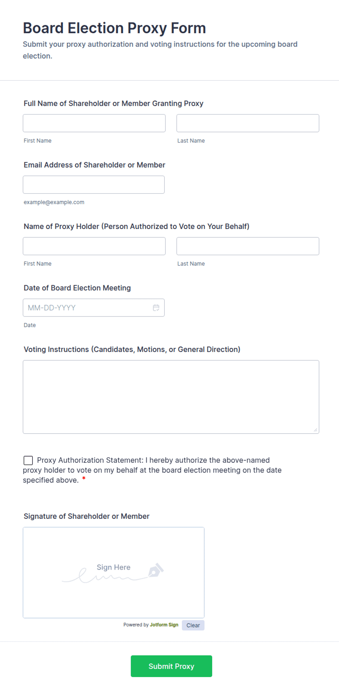
Task: Open the Jotform Sign link
Action: 164,625
